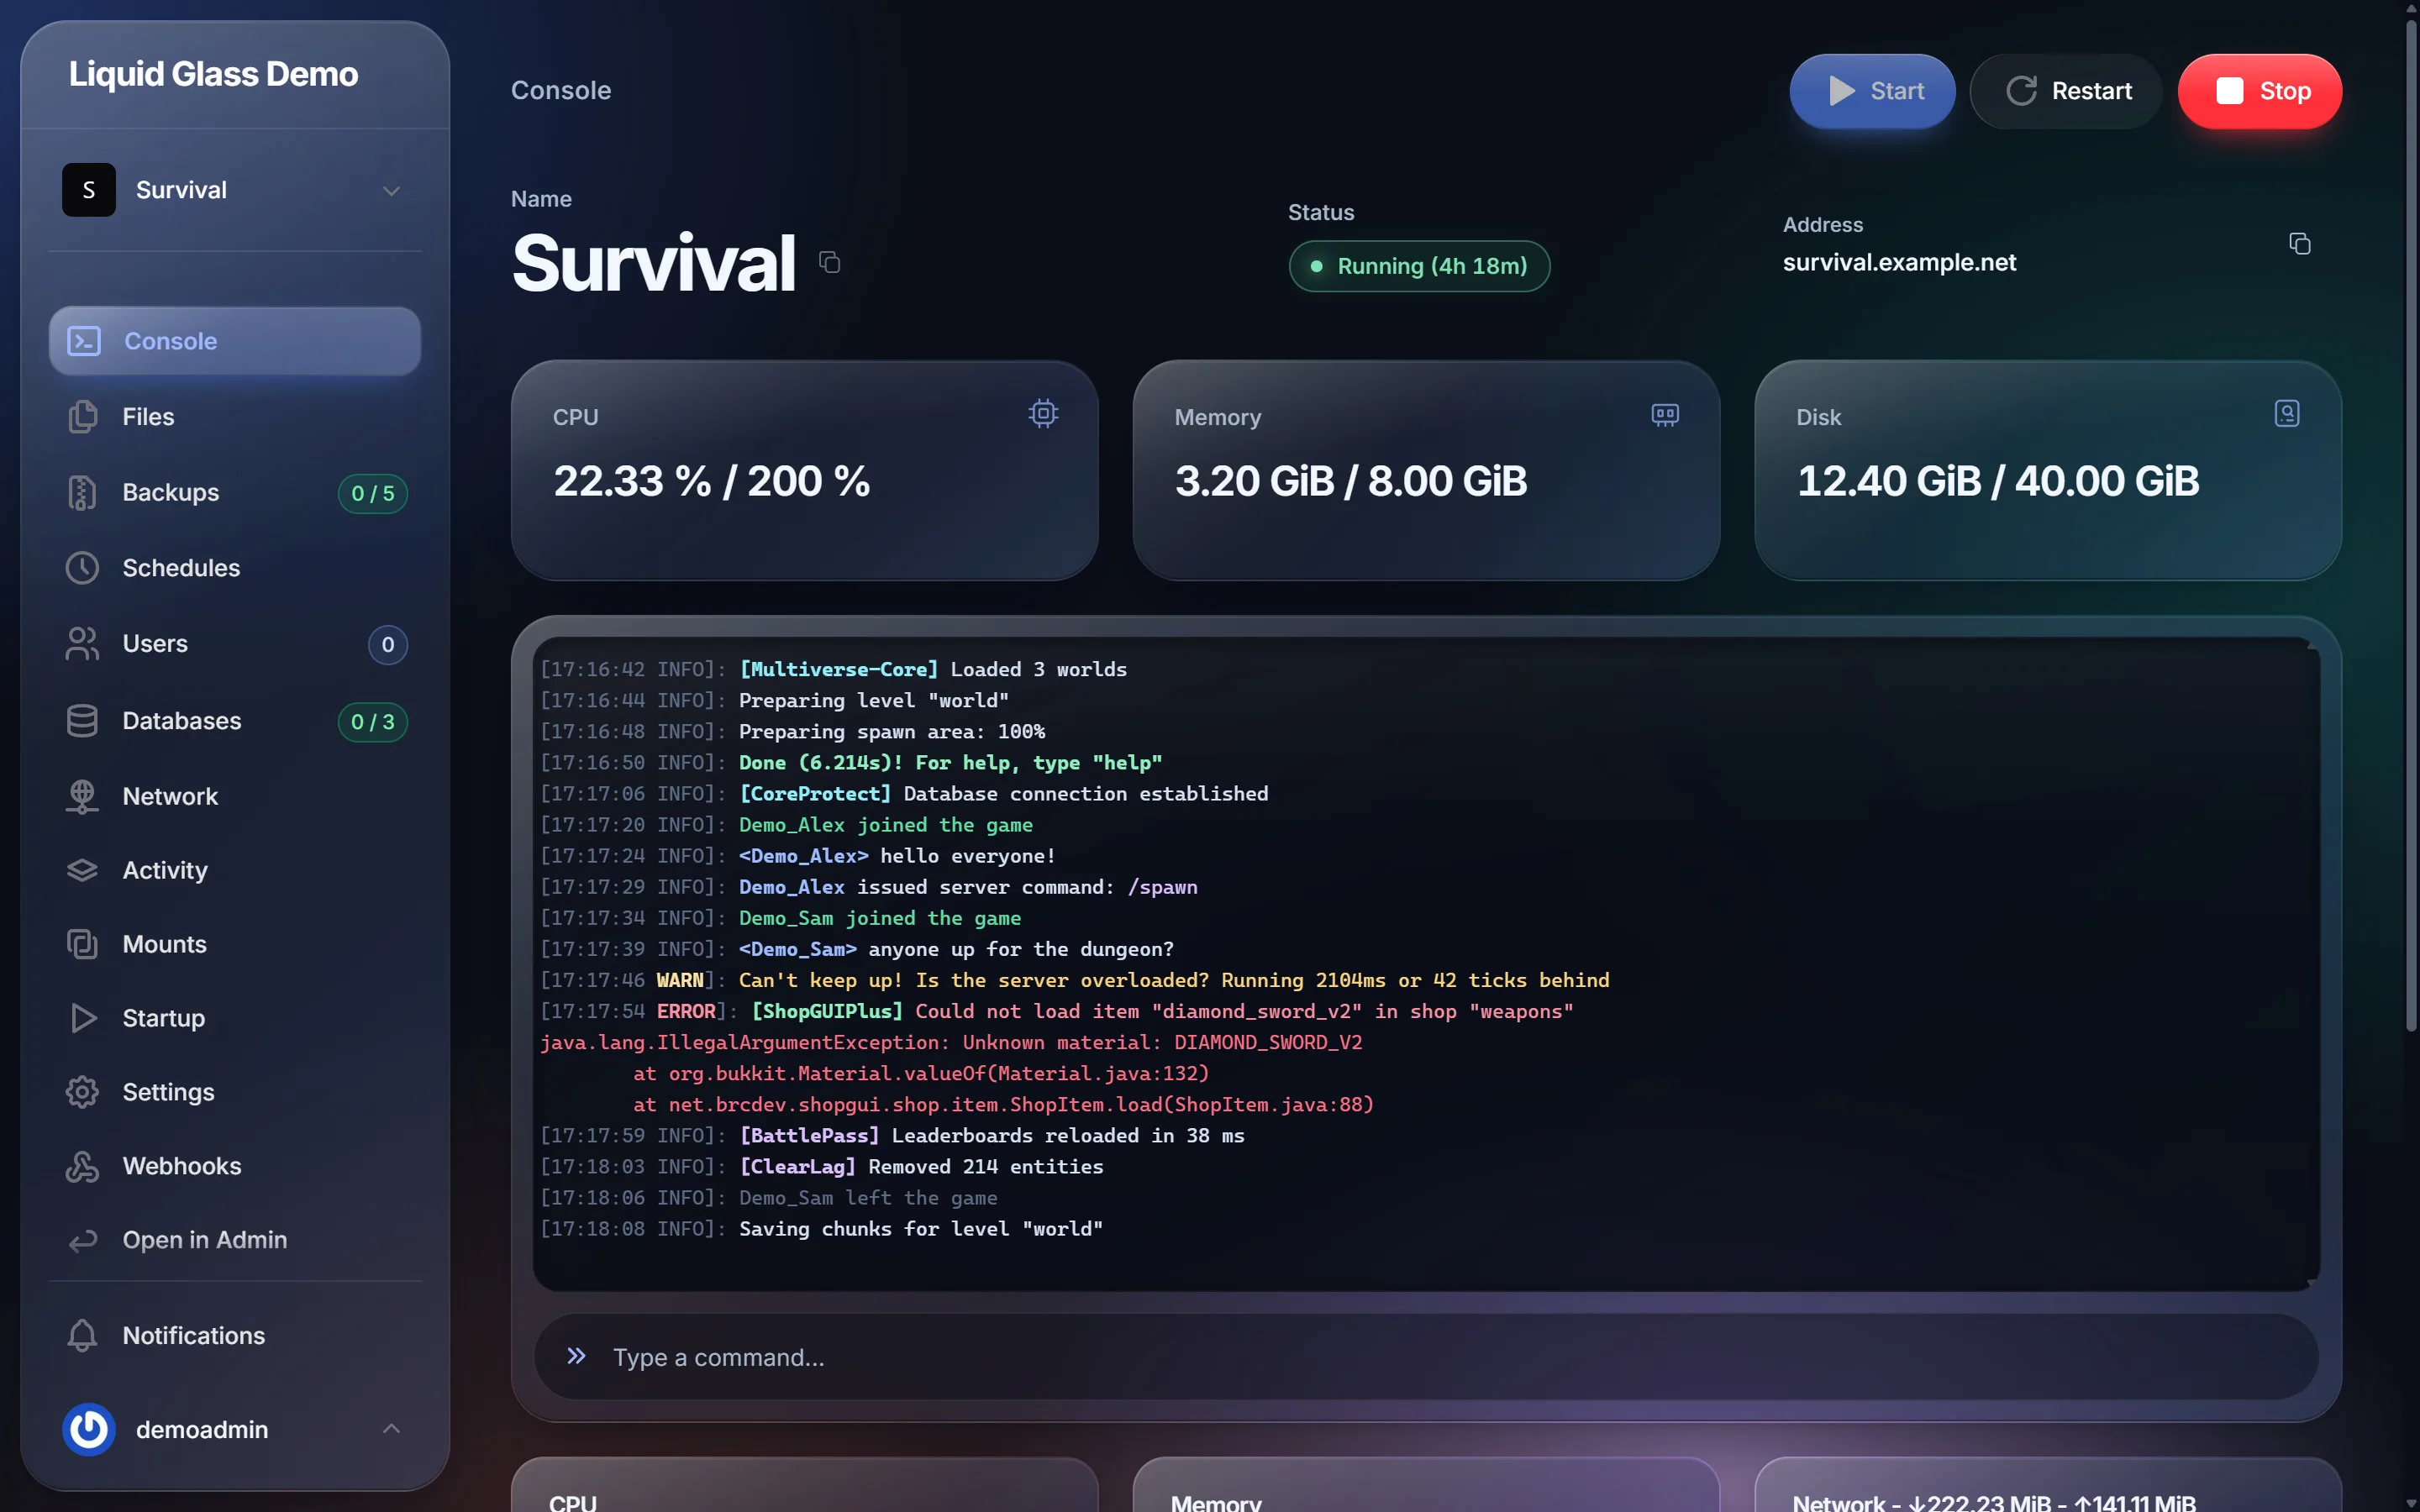Click the disk icon in the Disk card

click(2287, 413)
